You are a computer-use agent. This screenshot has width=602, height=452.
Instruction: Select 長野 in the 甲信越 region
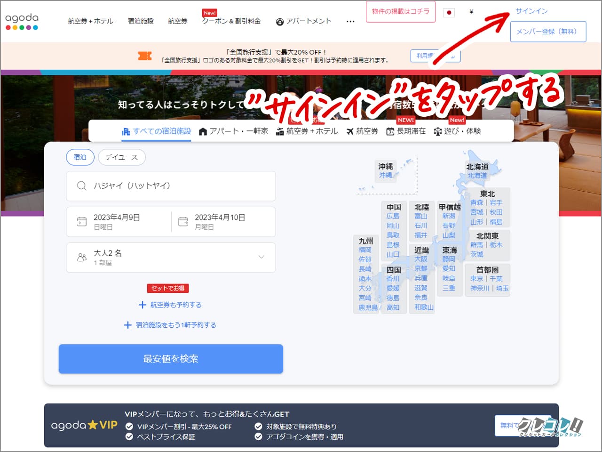pos(449,226)
